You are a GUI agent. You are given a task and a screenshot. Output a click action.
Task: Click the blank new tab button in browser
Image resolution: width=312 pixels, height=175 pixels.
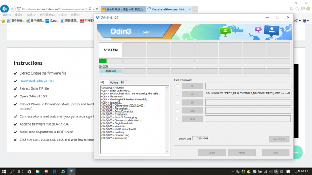195,10
